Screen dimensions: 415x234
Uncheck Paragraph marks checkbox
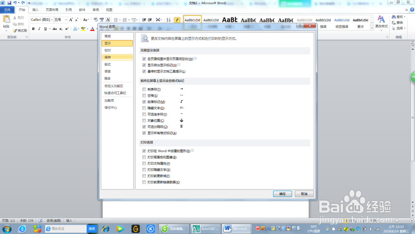click(x=144, y=102)
